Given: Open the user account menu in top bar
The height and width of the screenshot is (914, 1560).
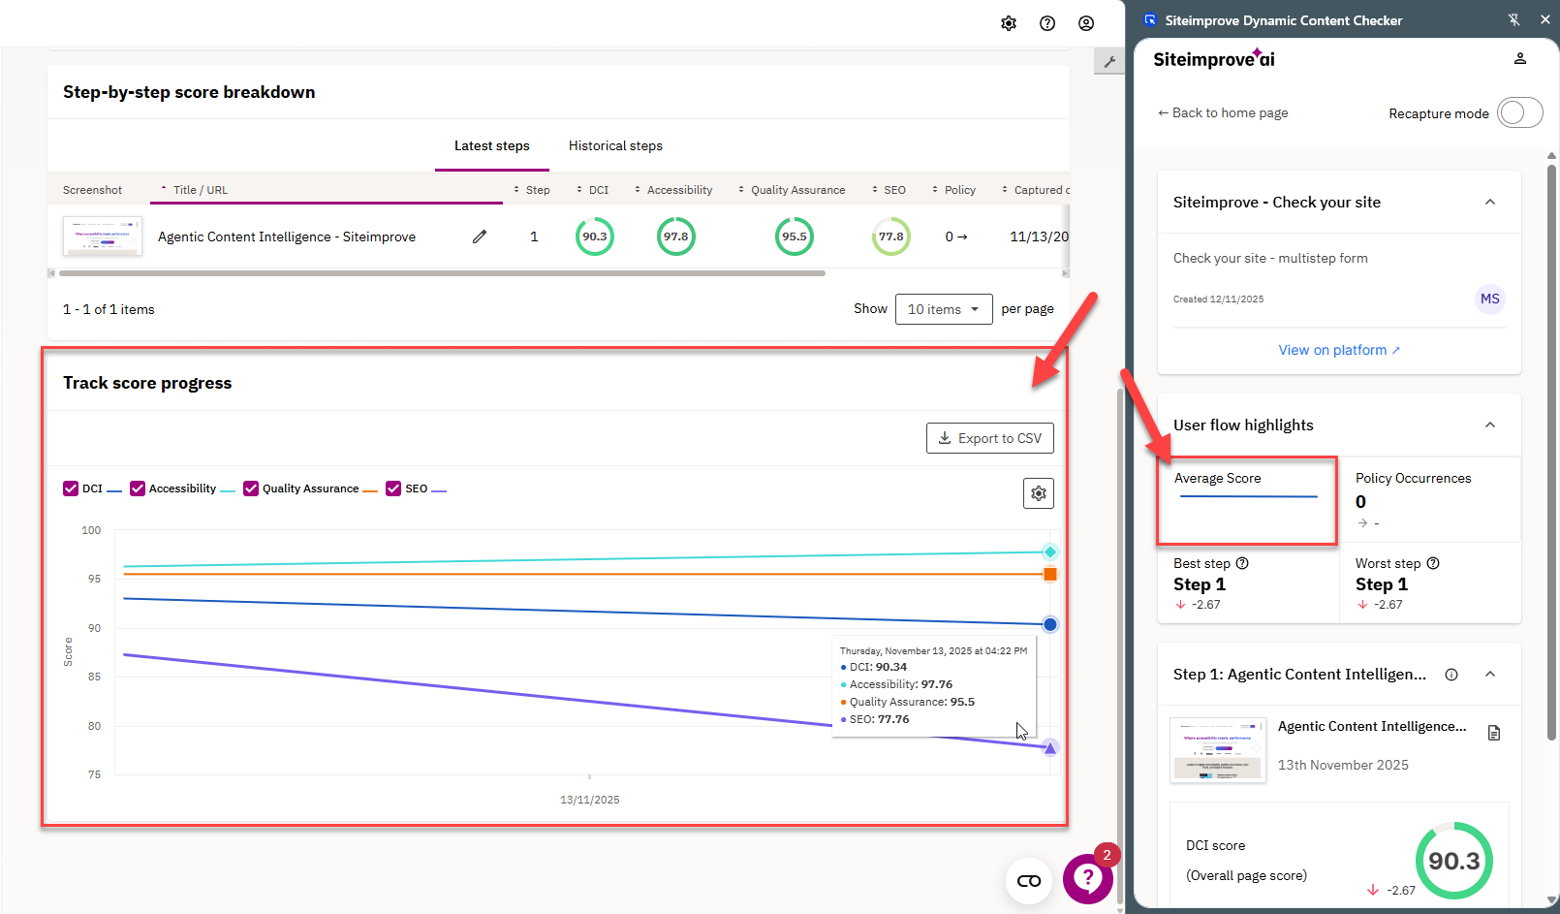Looking at the screenshot, I should (x=1086, y=23).
